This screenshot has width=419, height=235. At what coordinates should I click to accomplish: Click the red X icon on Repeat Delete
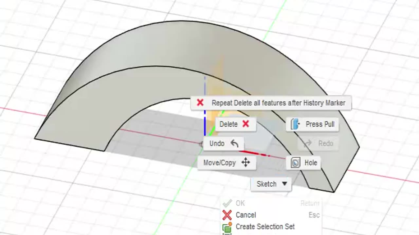[x=200, y=103]
